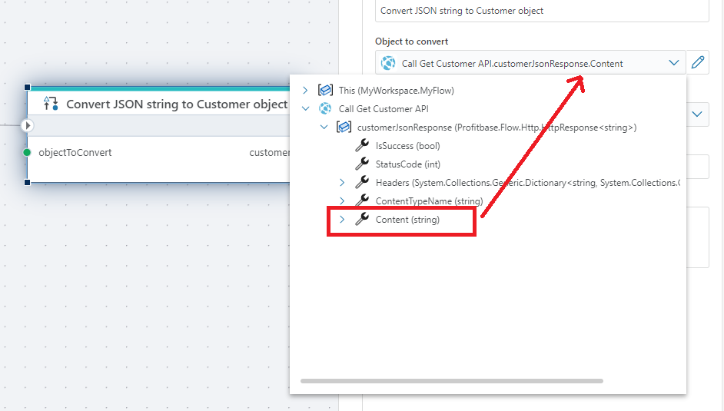Image resolution: width=724 pixels, height=411 pixels.
Task: Select the IsSuccess (bool) tree item
Action: click(407, 146)
